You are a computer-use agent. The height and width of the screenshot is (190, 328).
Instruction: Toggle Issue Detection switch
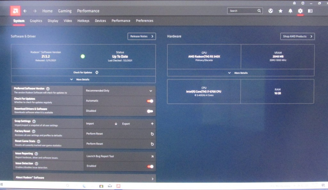point(150,166)
